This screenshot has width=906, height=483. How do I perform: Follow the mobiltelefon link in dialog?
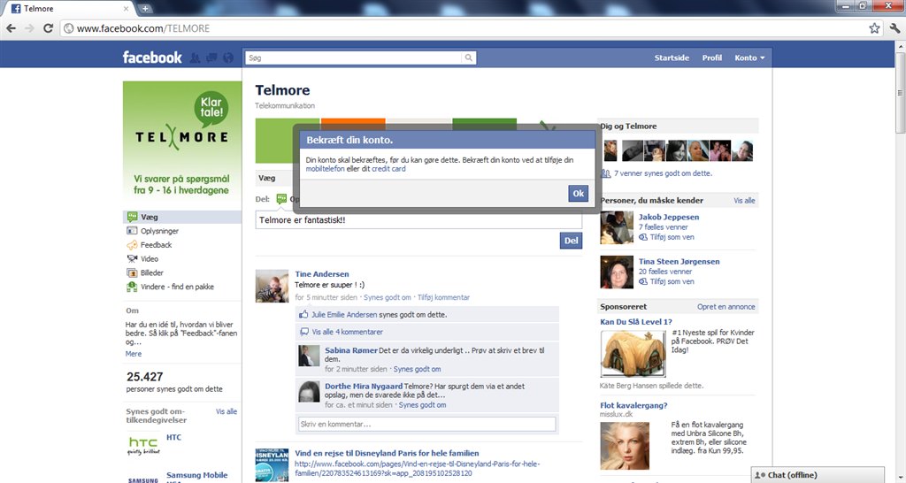click(x=325, y=169)
